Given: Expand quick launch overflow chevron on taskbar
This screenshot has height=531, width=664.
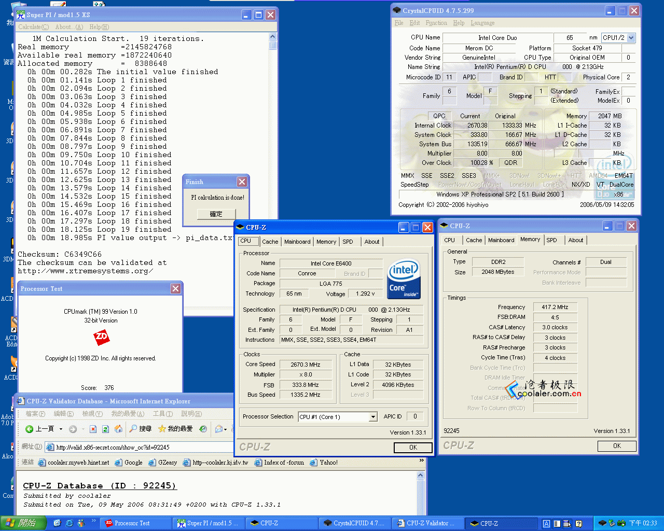Looking at the screenshot, I should 94,520.
